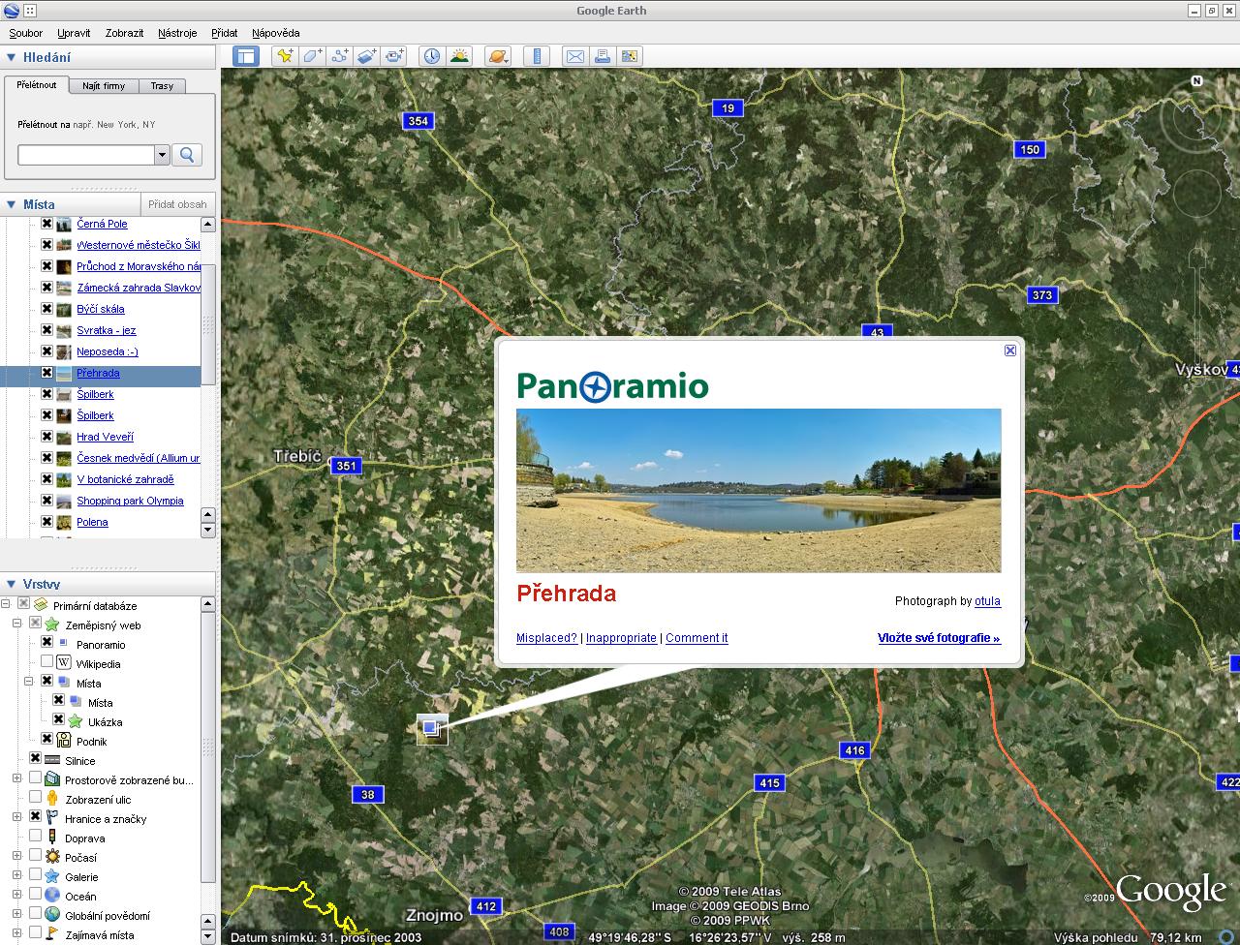Uncheck the Přehrada place checkbox
1240x945 pixels.
(x=46, y=373)
